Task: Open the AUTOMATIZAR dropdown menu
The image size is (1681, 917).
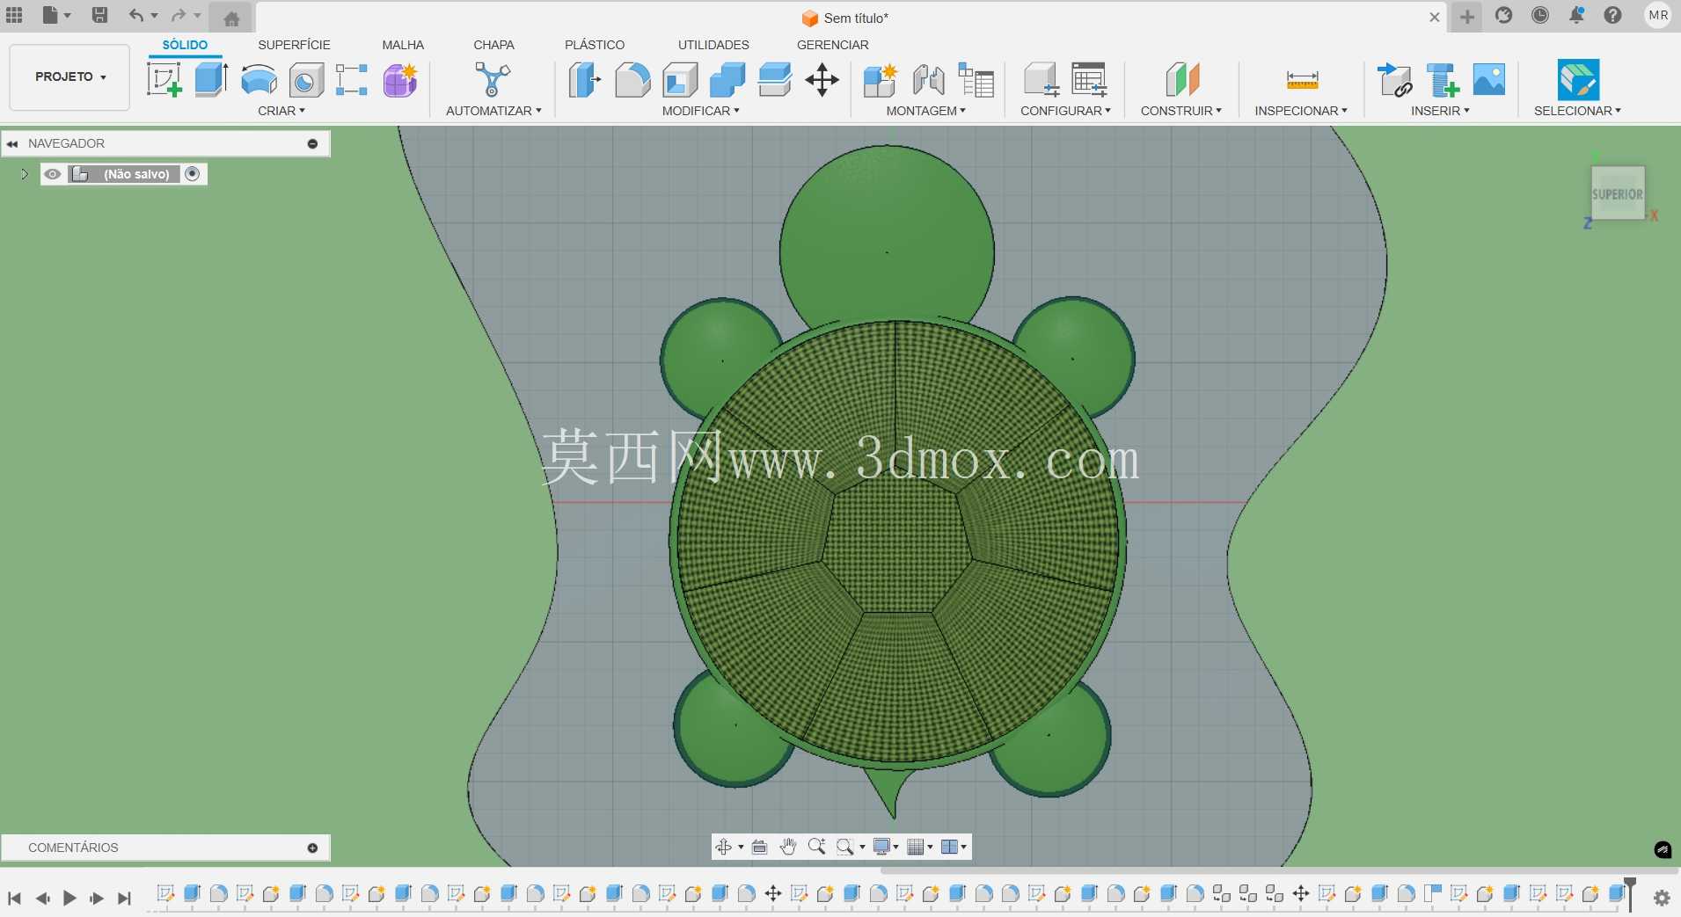Action: [493, 111]
